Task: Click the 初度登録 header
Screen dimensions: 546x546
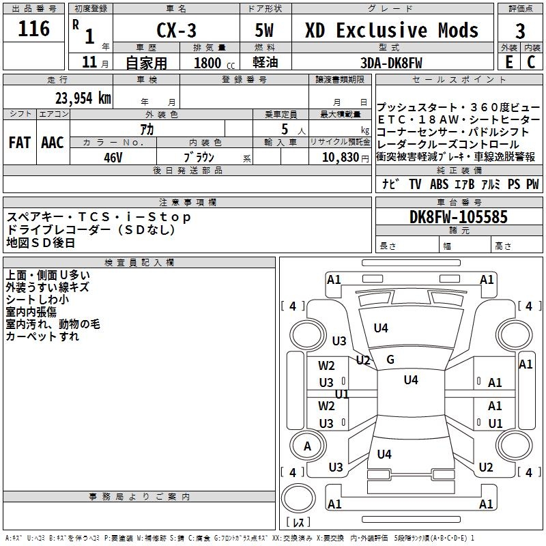Action: pyautogui.click(x=91, y=9)
